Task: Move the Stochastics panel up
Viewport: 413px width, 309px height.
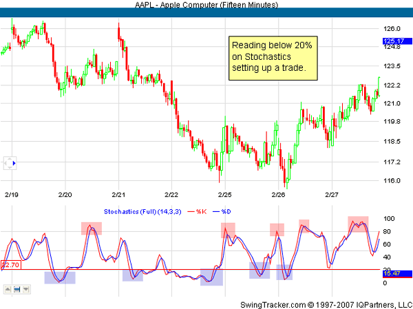Action: [x=8, y=290]
